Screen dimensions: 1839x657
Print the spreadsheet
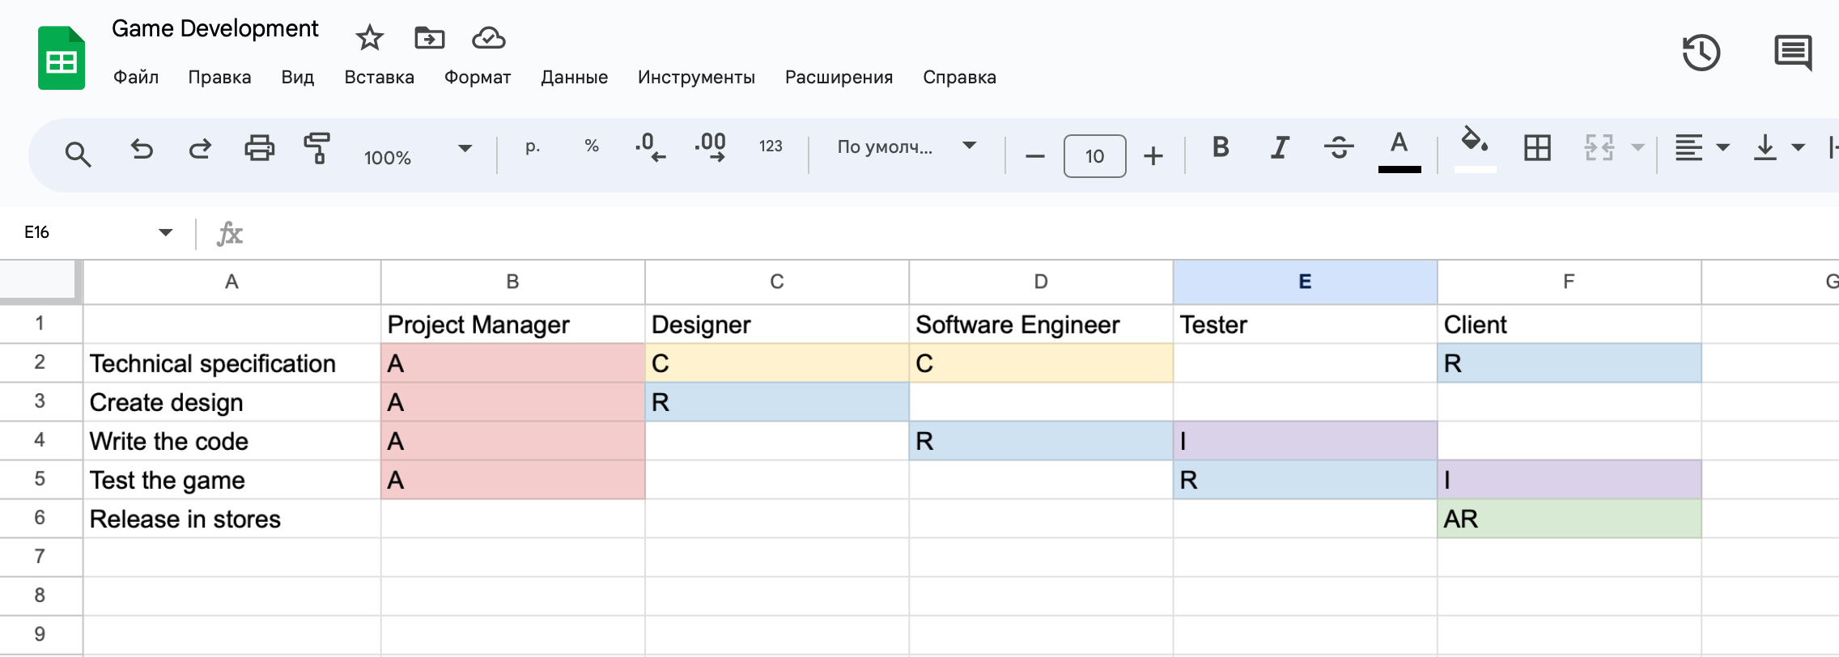[x=259, y=149]
